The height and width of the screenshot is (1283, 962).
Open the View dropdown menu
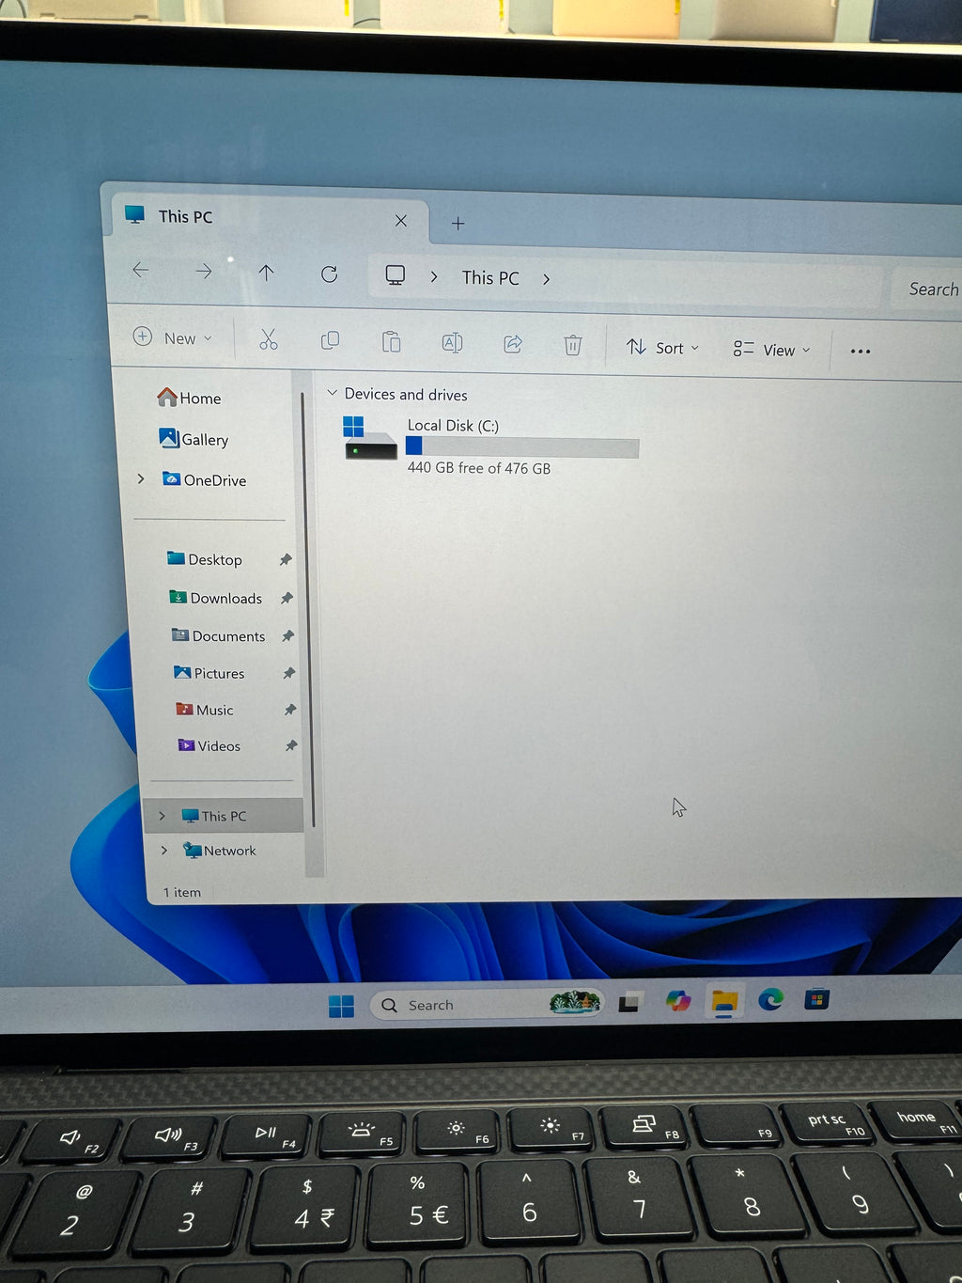point(771,350)
